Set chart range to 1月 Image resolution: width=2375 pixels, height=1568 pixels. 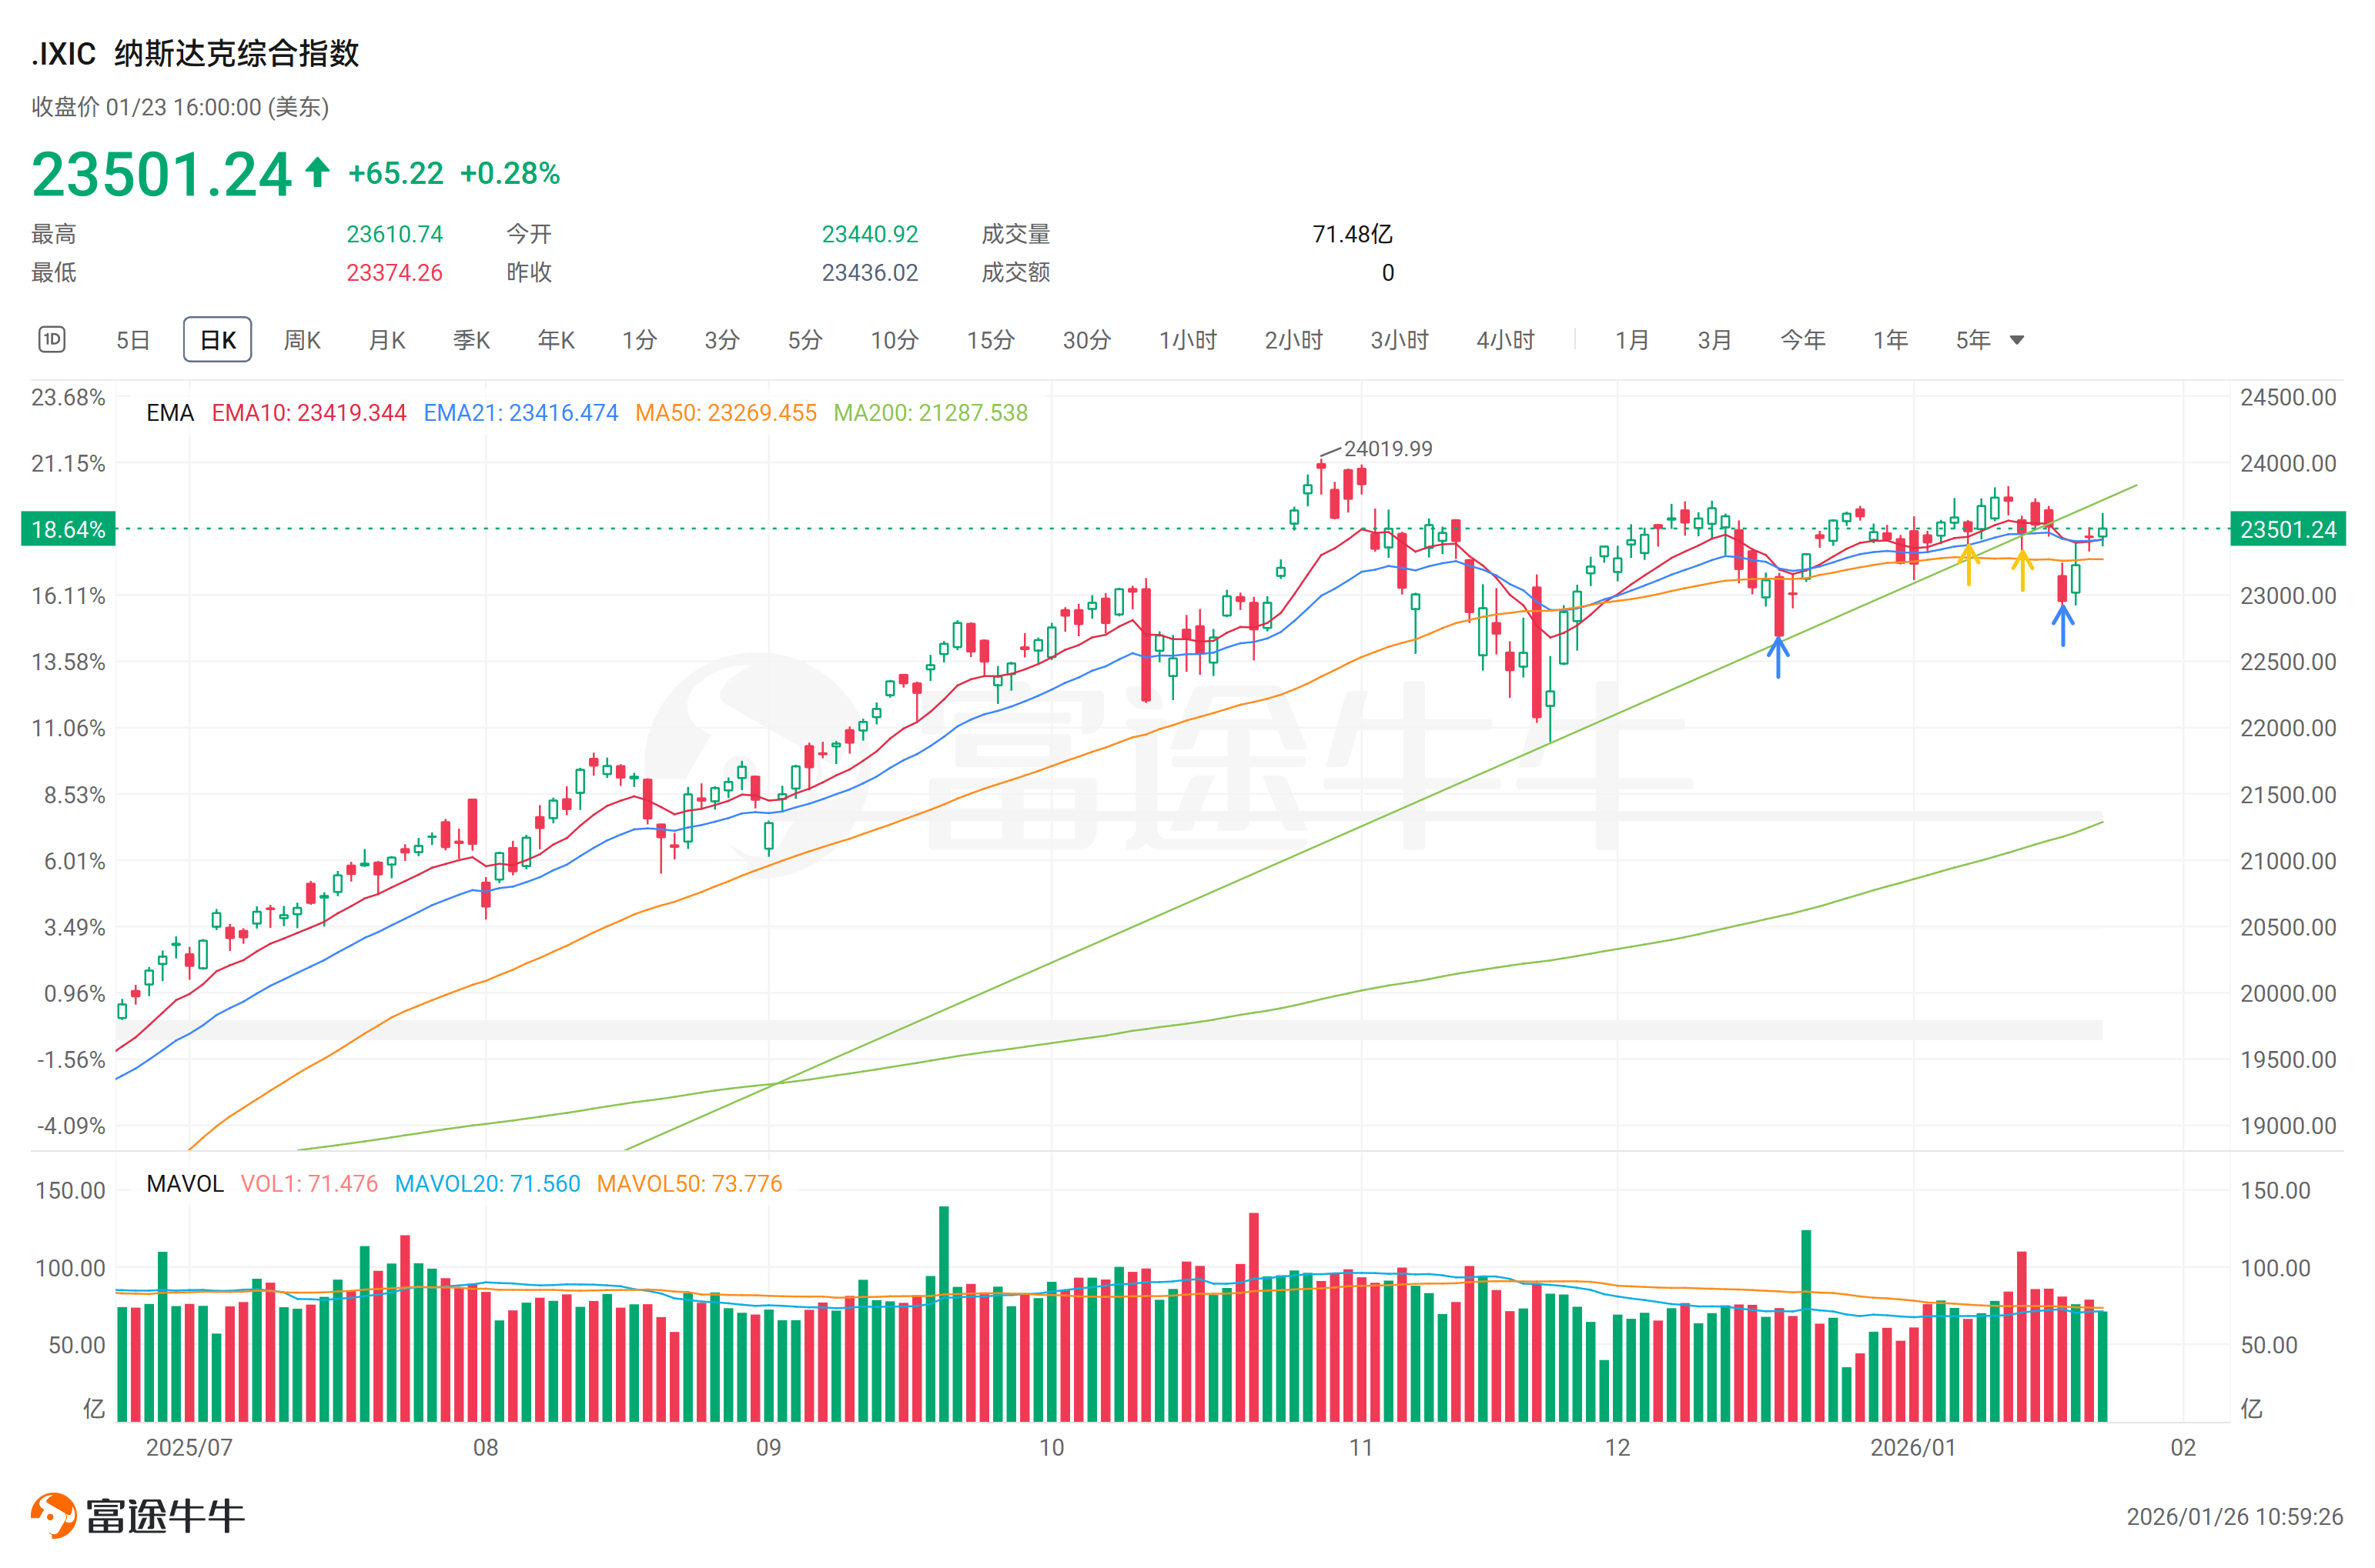coord(1631,340)
